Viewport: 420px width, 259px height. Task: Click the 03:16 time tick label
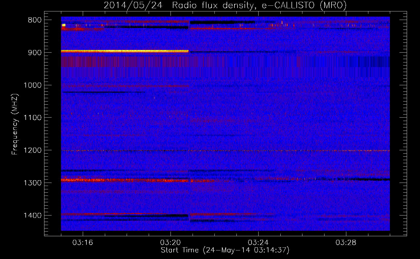pos(83,243)
